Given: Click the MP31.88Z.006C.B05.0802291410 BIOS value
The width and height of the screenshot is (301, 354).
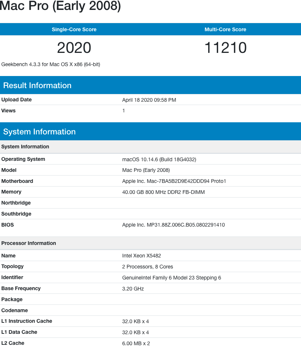Looking at the screenshot, I should point(173,225).
